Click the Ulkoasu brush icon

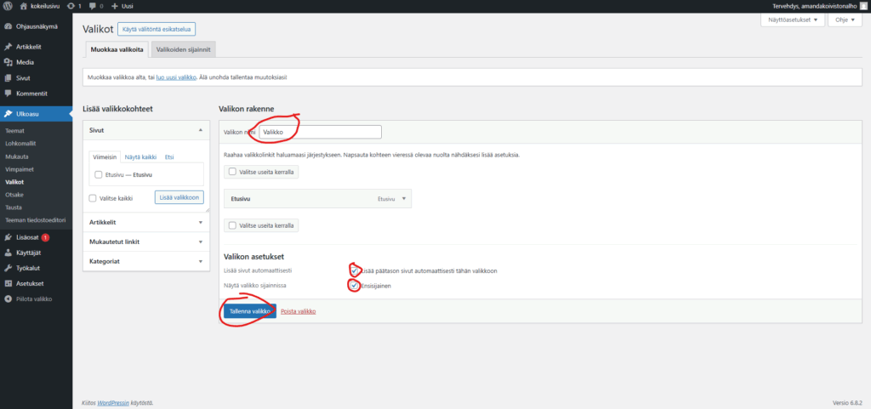click(x=9, y=114)
